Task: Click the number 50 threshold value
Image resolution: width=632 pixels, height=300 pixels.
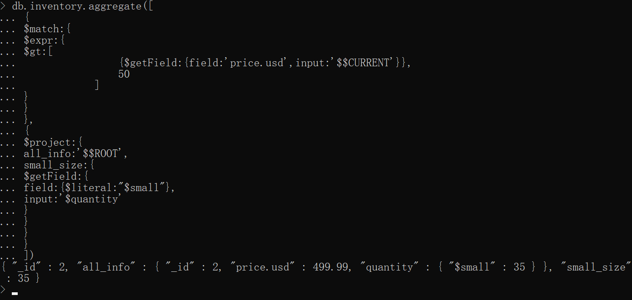Action: coord(123,74)
